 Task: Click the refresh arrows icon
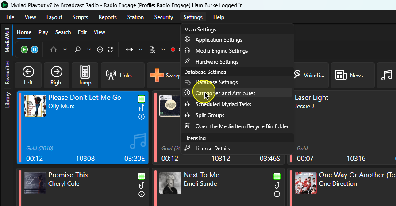110,50
